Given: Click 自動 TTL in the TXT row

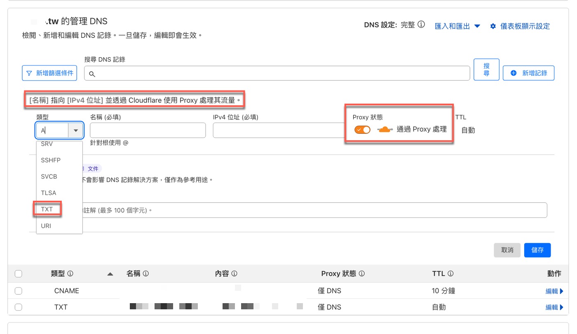Looking at the screenshot, I should (439, 307).
